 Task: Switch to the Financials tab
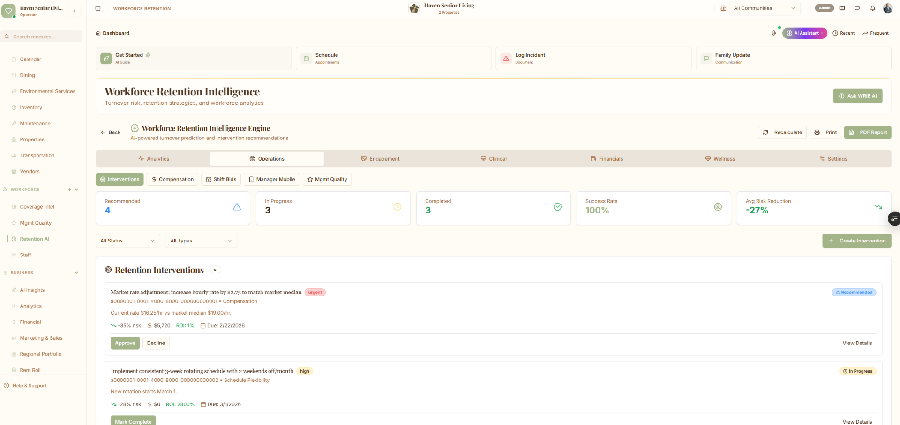[607, 159]
